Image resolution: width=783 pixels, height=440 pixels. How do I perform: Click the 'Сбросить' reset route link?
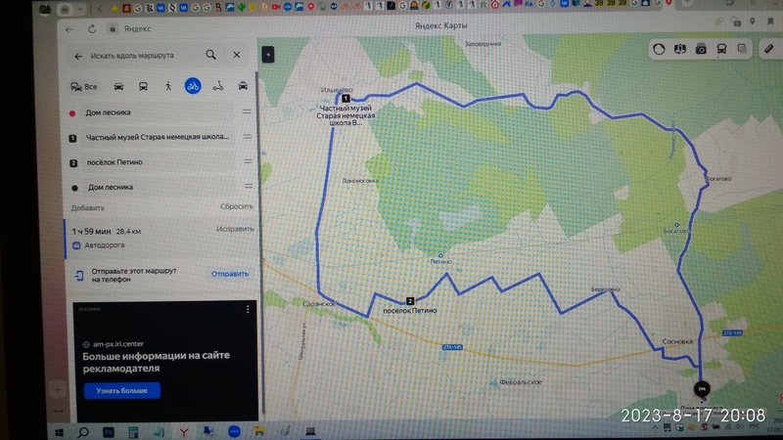tap(236, 207)
